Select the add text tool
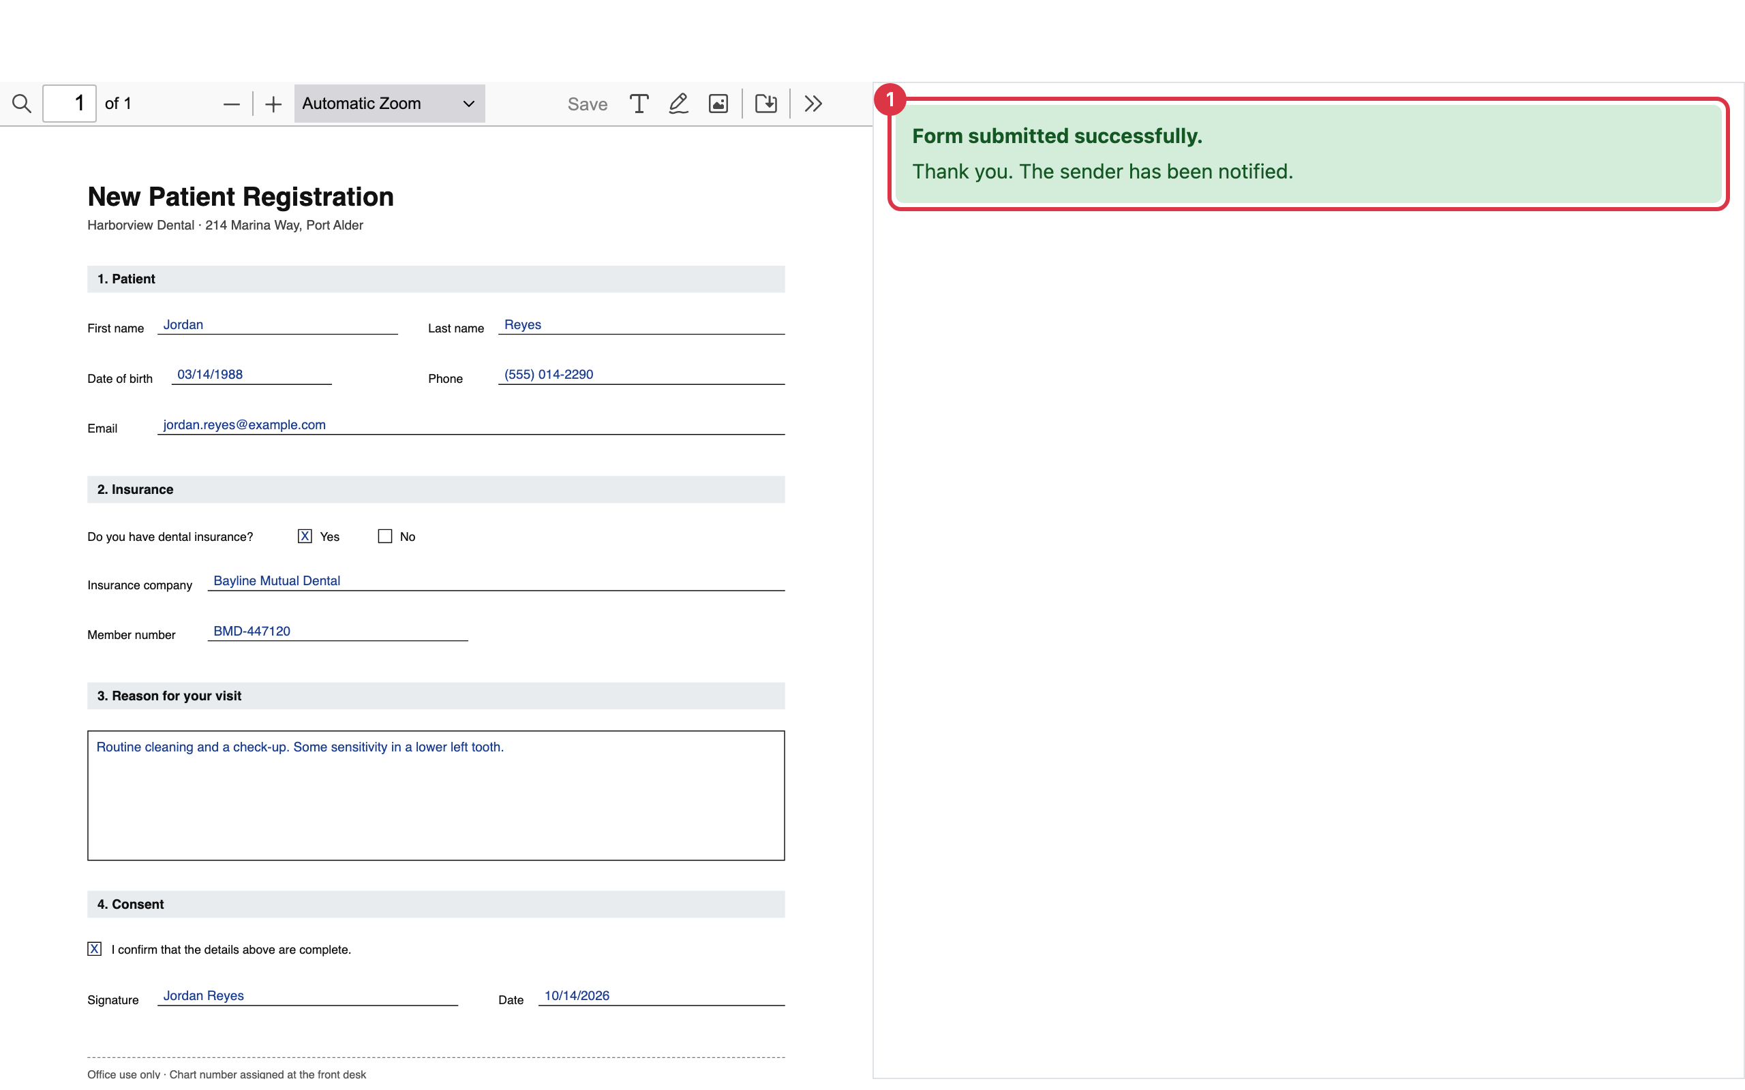 pyautogui.click(x=639, y=104)
